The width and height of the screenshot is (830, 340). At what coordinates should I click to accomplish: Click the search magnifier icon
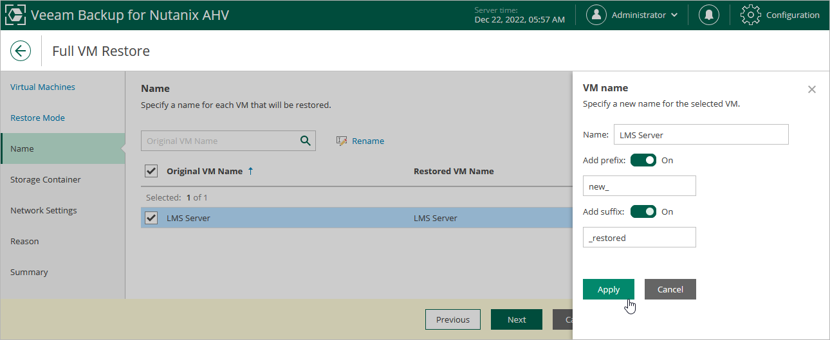306,141
